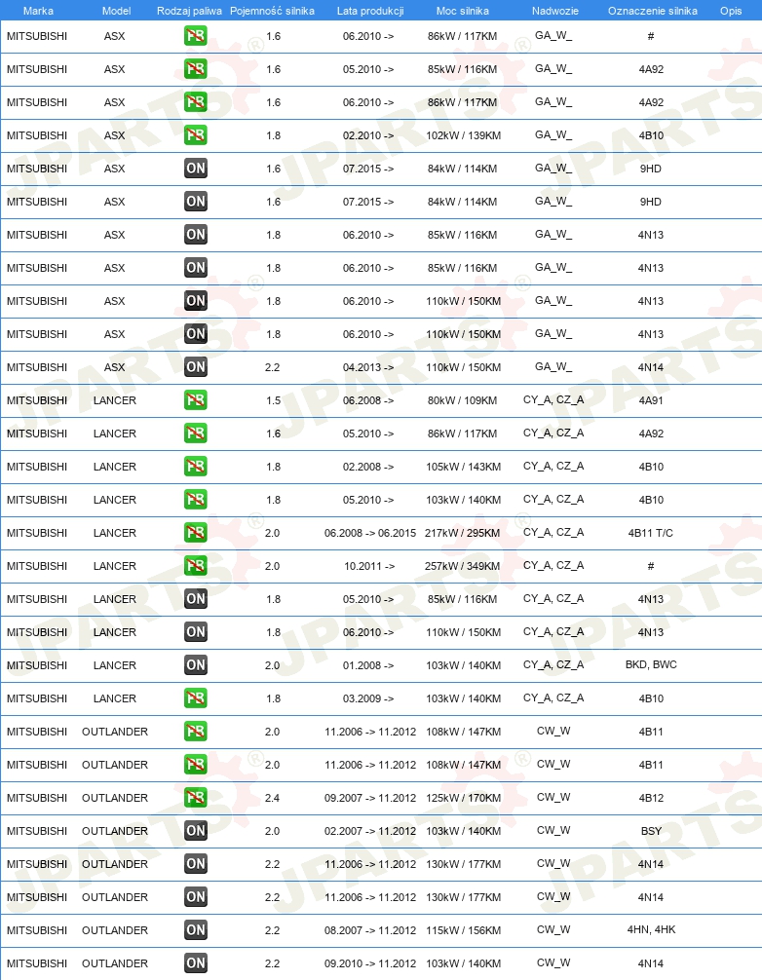Image resolution: width=762 pixels, height=980 pixels.
Task: Click the petrol icon in the Lancer 05.2010 4B10 row
Action: click(x=196, y=500)
